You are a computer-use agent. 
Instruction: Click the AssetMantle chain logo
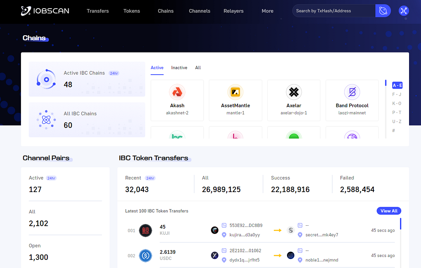point(235,92)
